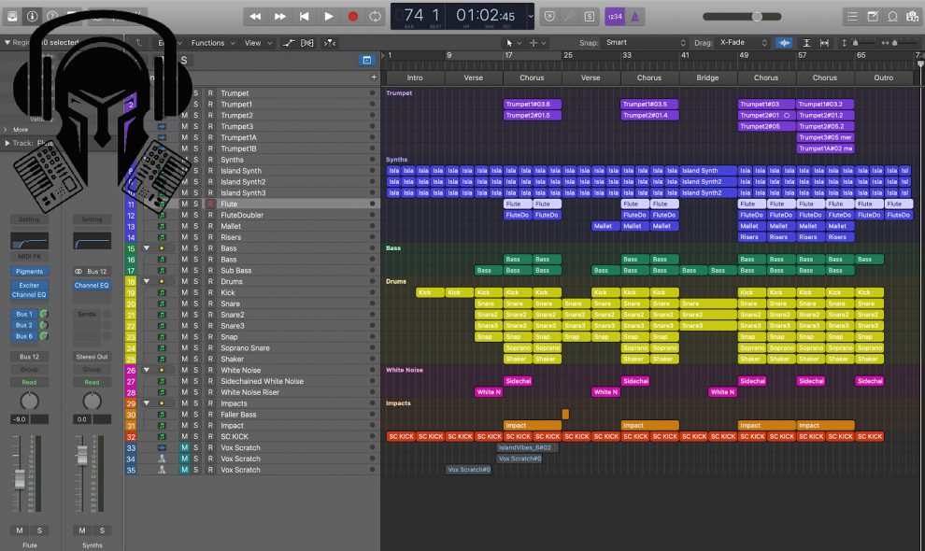Viewport: 925px width, 551px height.
Task: Open LCD display mode dropdown arrow
Action: pos(531,17)
